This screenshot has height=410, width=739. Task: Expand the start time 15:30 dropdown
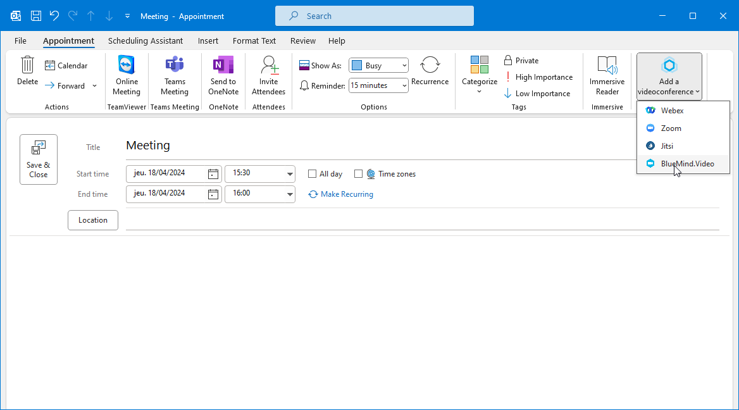coord(290,174)
